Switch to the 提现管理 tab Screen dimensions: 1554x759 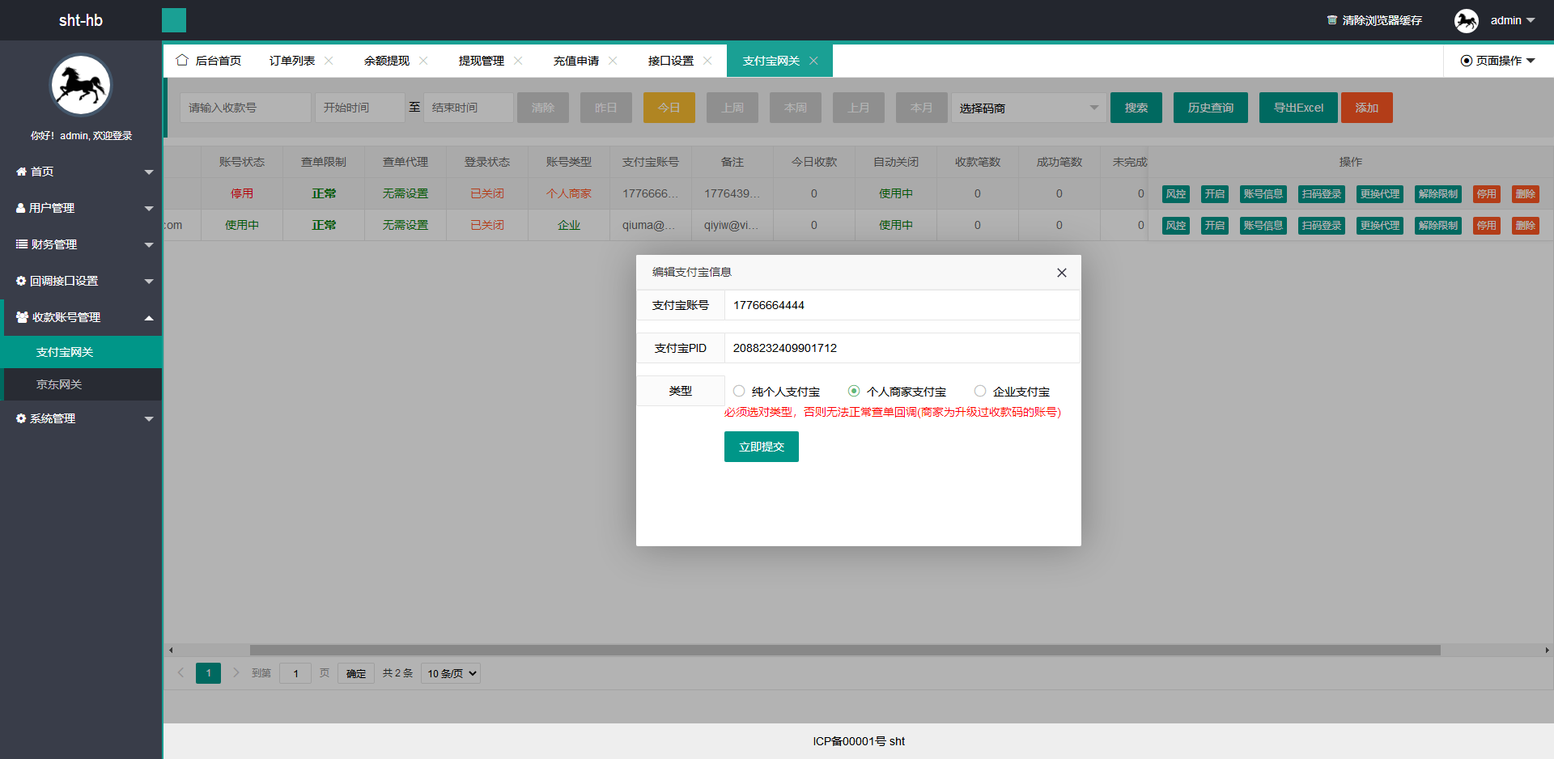(481, 61)
